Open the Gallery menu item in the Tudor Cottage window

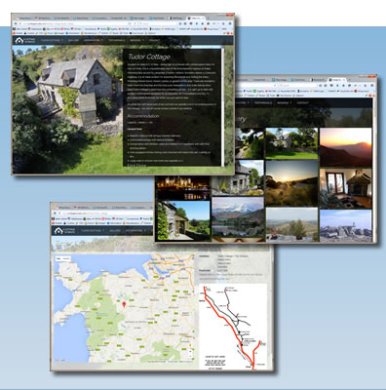[74, 41]
